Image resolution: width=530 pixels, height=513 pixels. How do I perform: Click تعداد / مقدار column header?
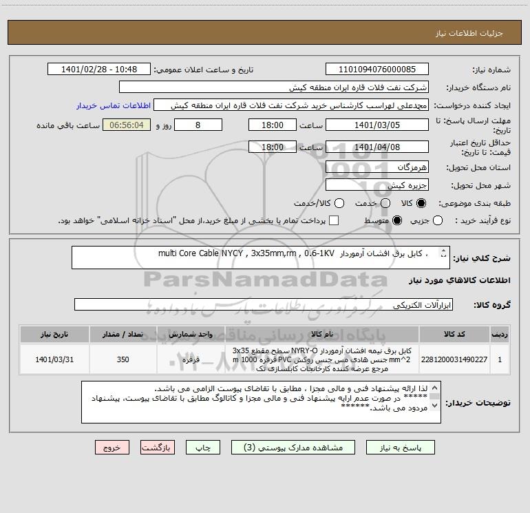pyautogui.click(x=123, y=334)
